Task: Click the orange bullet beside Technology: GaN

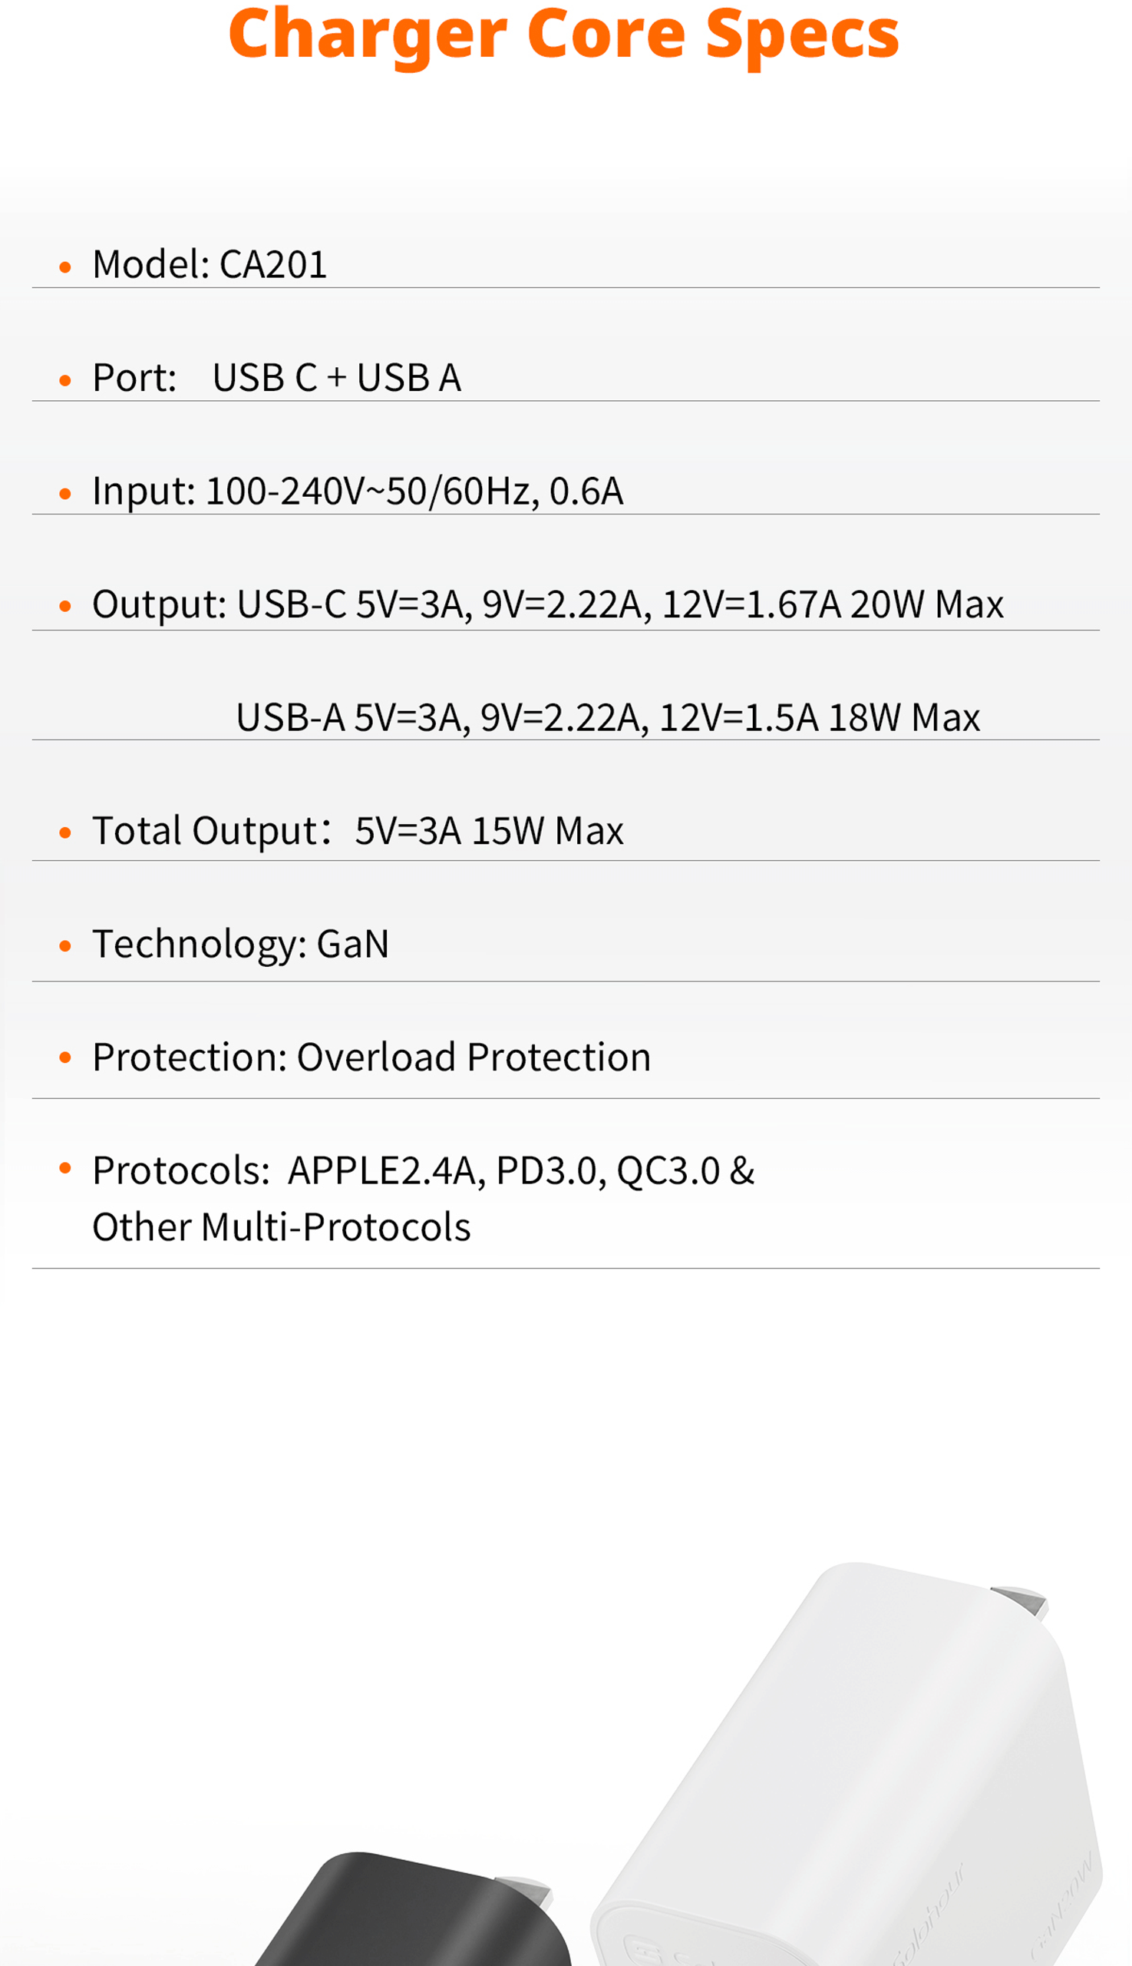Action: 65,946
